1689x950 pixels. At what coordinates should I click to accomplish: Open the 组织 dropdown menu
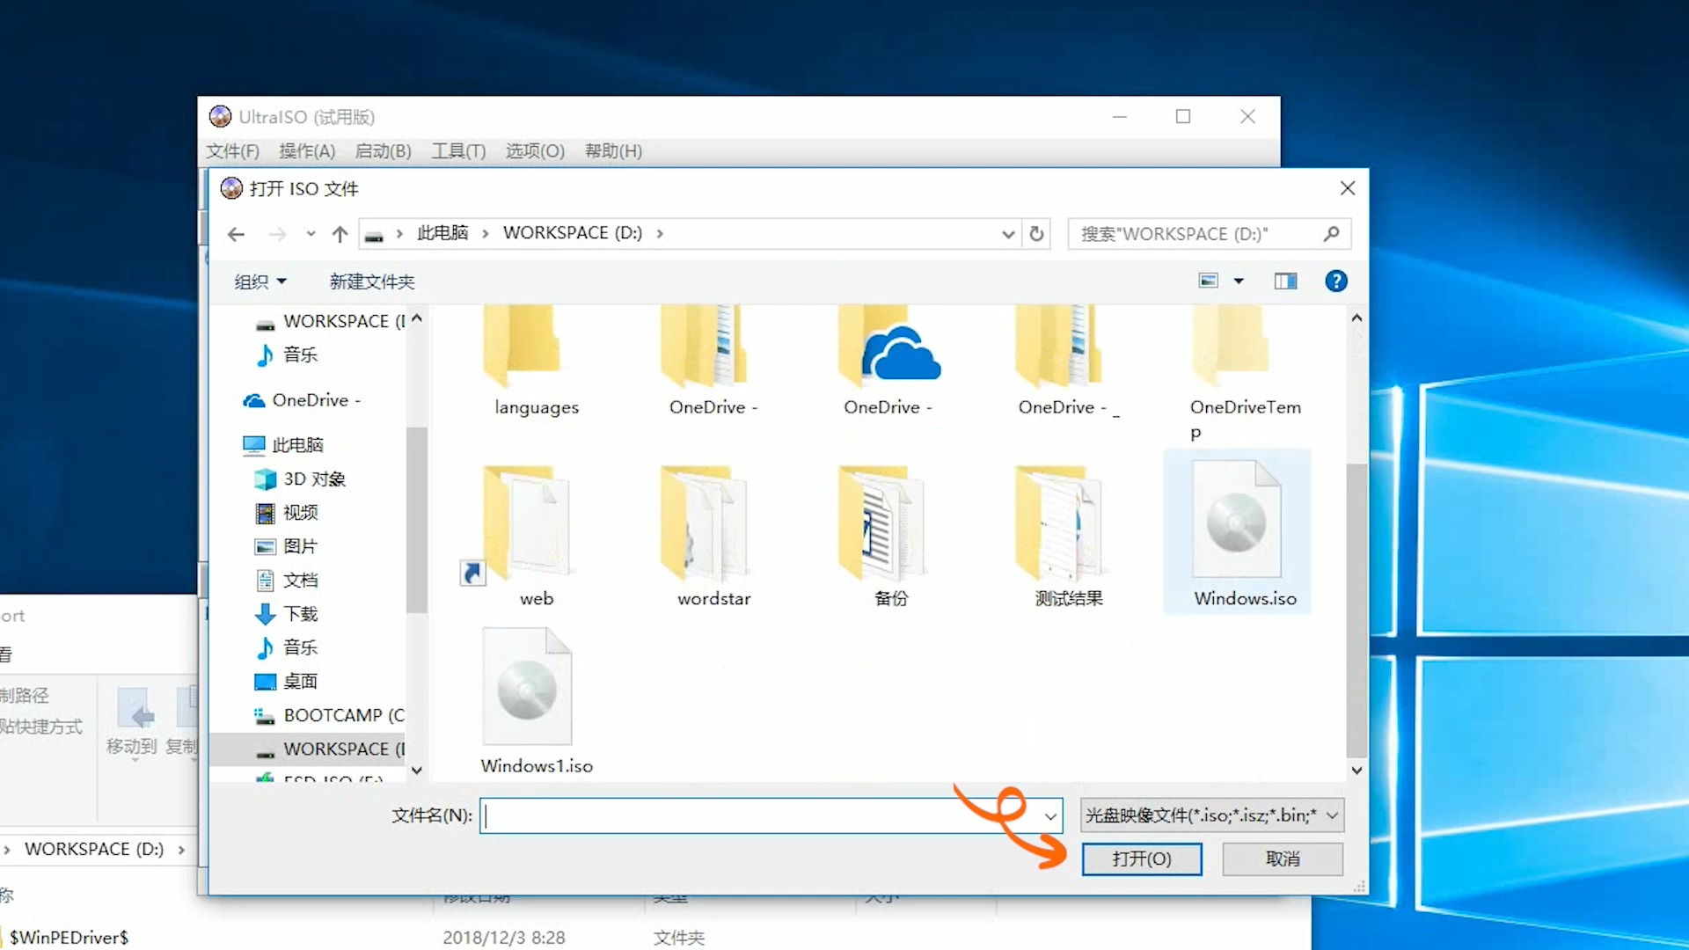click(x=260, y=281)
